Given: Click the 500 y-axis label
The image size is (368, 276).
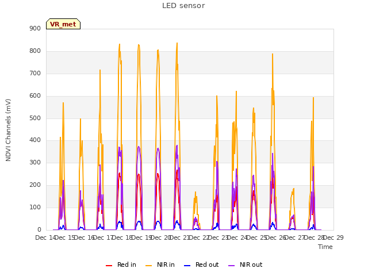Looking at the screenshot, I should tap(35, 118).
